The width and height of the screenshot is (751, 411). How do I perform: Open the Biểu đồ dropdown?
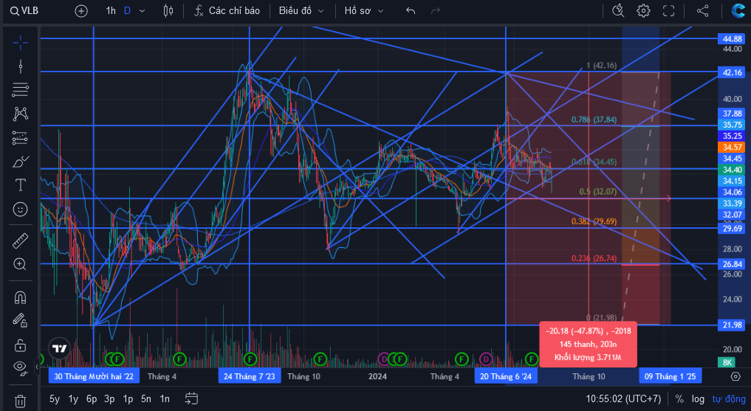(x=301, y=10)
